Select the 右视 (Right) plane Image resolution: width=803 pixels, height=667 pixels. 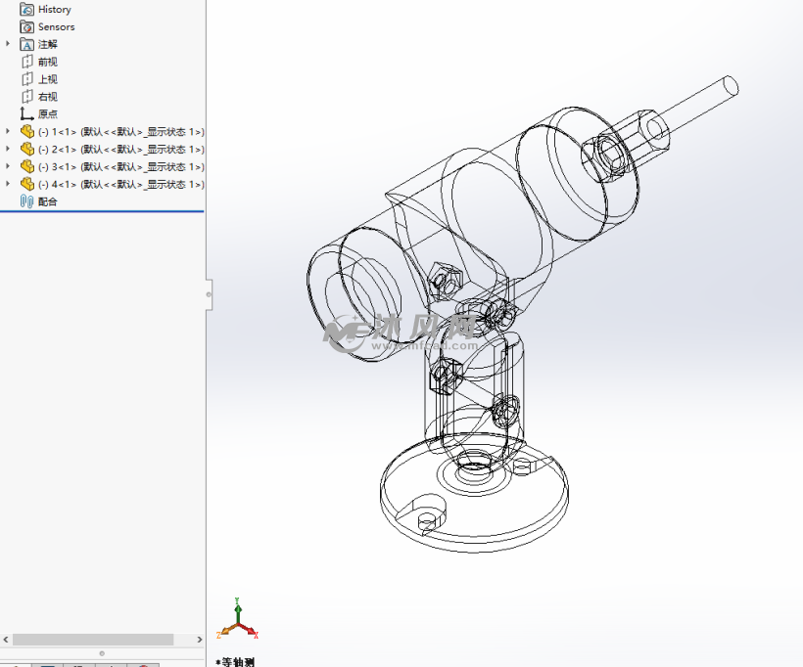pyautogui.click(x=47, y=97)
